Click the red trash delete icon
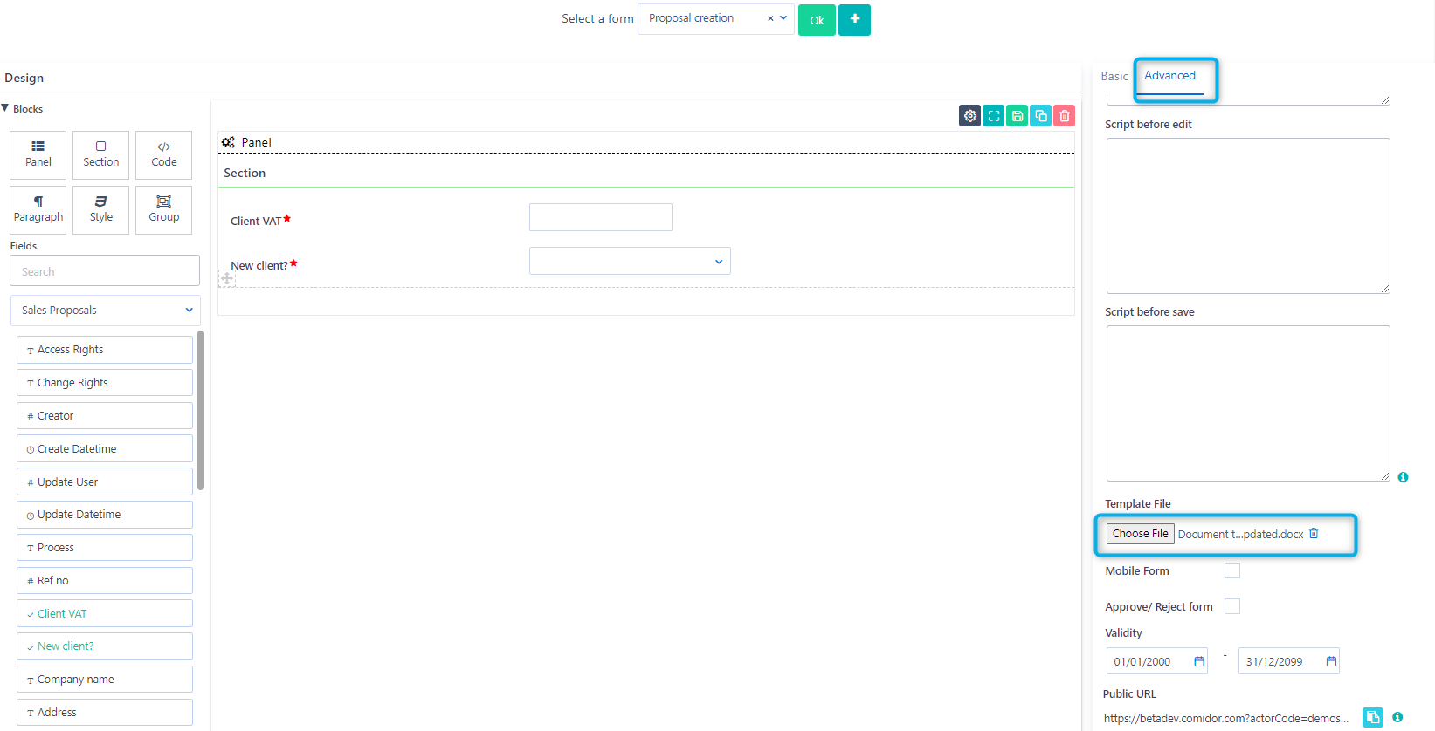This screenshot has height=731, width=1435. tap(1064, 116)
